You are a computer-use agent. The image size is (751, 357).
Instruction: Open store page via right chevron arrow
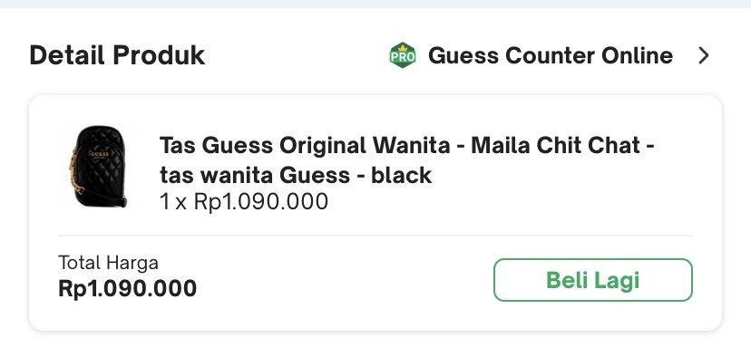point(703,55)
